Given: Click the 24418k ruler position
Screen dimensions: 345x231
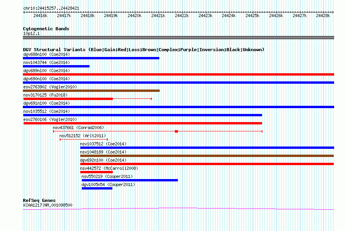Looking at the screenshot, I should [x=88, y=16].
